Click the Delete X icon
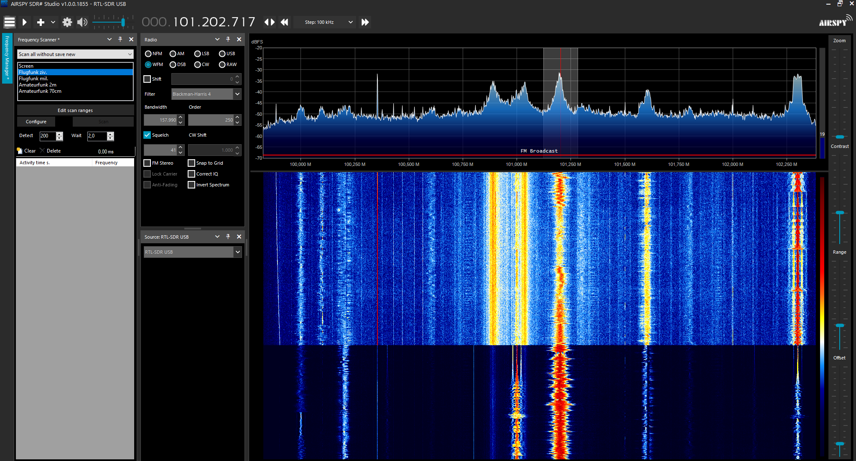Viewport: 856px width, 461px height. point(42,150)
